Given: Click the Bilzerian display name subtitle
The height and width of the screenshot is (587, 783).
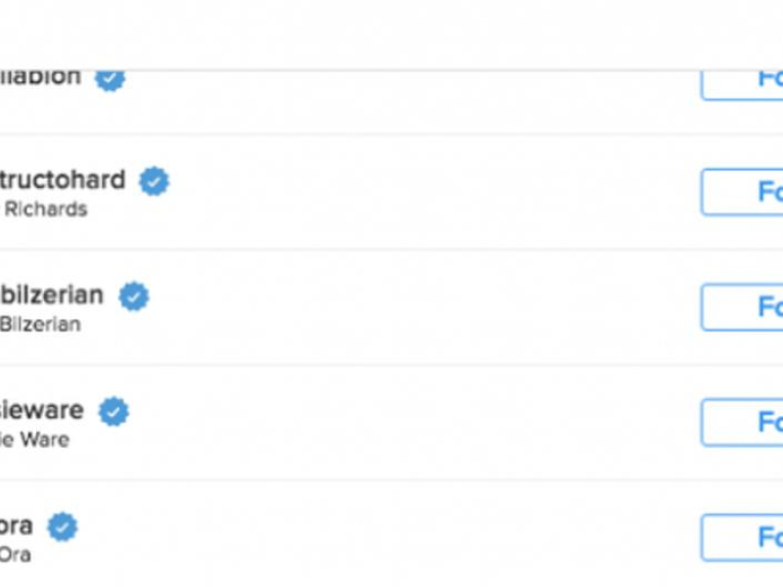Looking at the screenshot, I should pos(40,325).
